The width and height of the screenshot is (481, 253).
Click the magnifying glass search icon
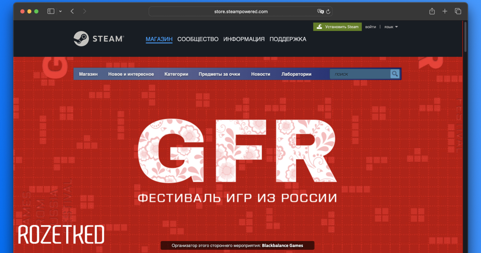(395, 74)
